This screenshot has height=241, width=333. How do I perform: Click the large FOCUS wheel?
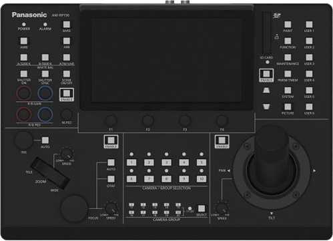[x=74, y=208]
